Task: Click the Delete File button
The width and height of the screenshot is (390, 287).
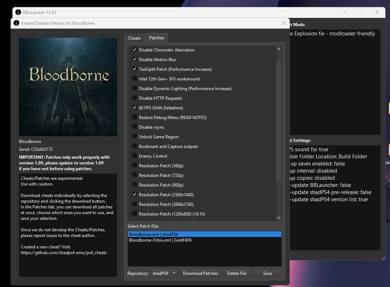Action: (236, 273)
